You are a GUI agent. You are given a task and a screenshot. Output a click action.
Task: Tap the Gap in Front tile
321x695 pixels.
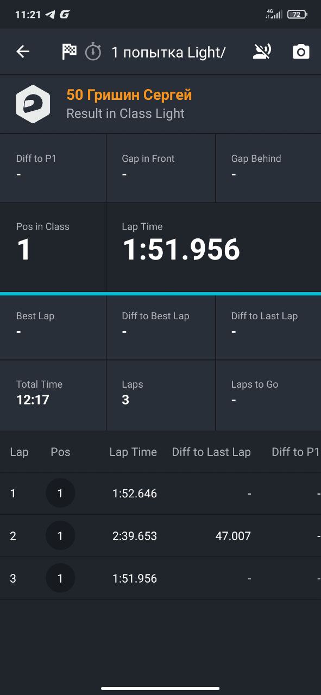coord(161,168)
